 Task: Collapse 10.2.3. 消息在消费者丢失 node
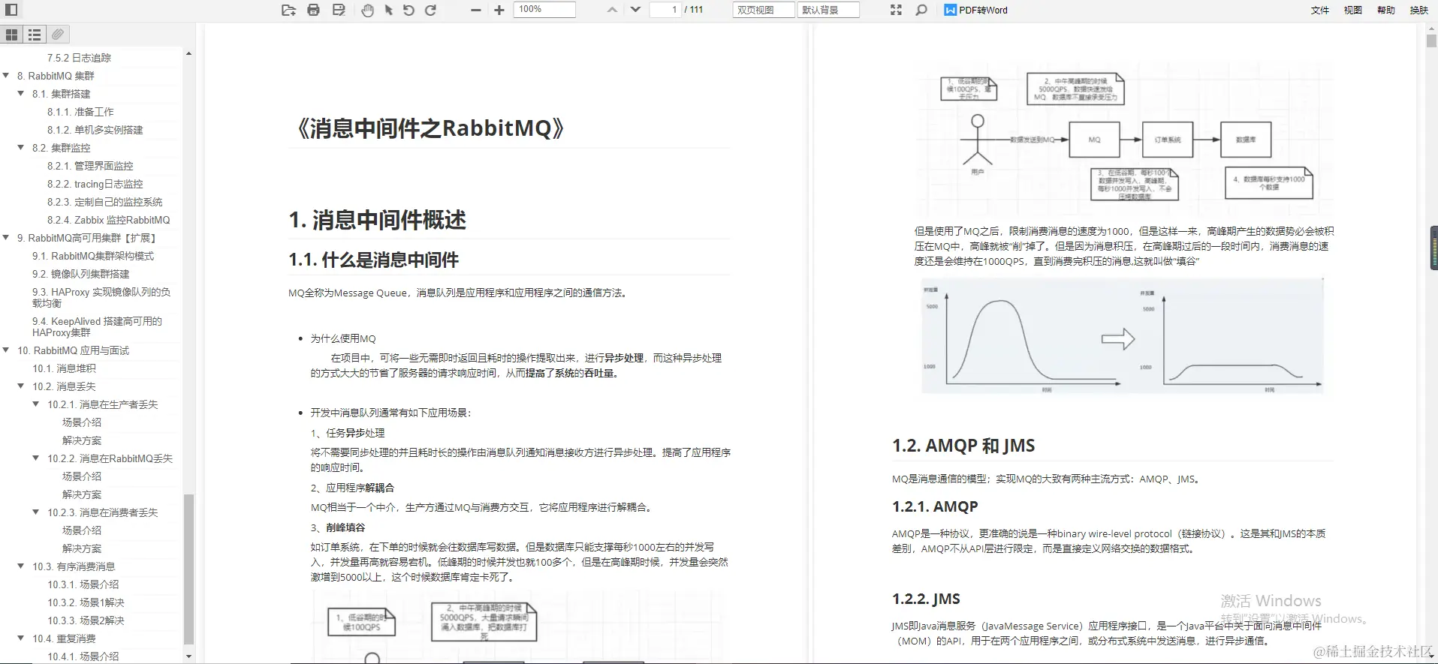(36, 512)
